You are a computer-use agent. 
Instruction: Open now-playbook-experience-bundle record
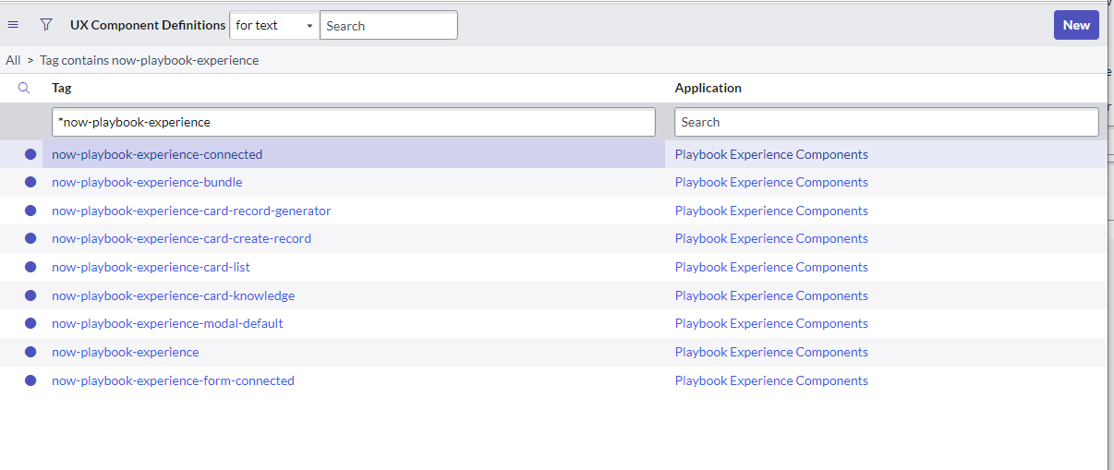coord(147,182)
